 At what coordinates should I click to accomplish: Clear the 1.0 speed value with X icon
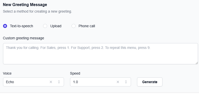118,82
